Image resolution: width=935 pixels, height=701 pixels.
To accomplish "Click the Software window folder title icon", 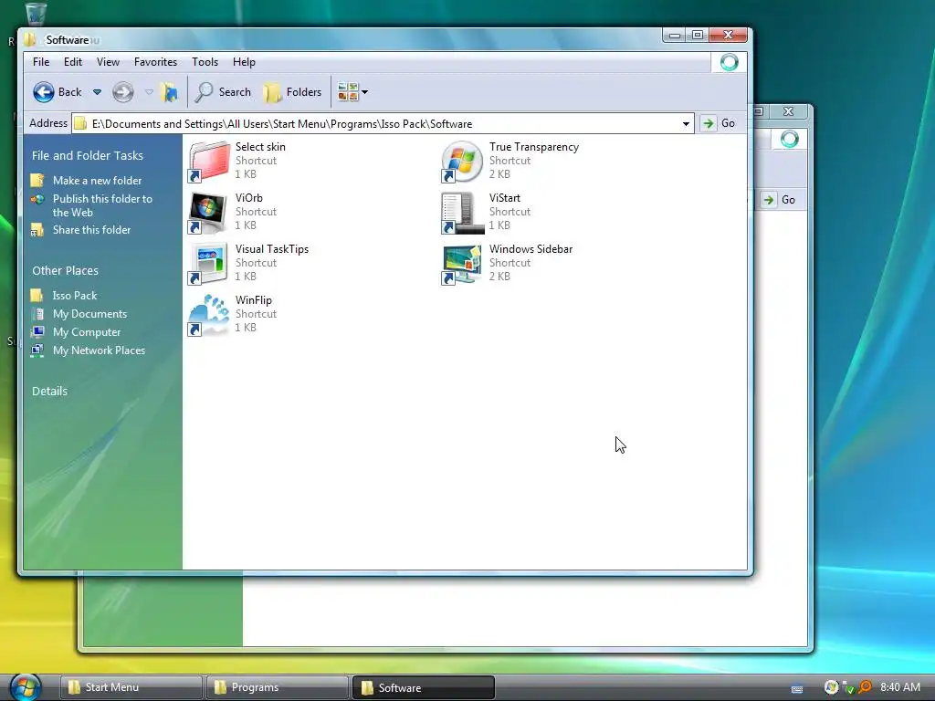I will 30,40.
